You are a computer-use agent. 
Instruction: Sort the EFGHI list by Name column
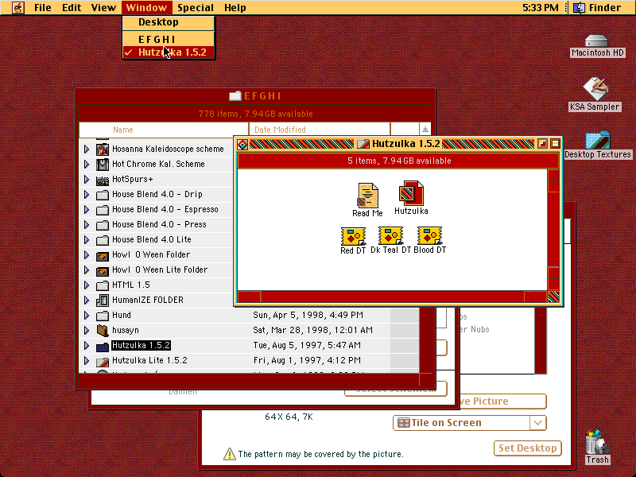[164, 130]
